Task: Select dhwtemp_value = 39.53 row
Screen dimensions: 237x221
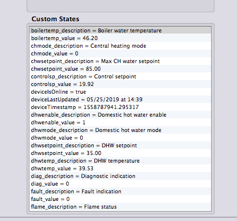Action: coord(120,169)
